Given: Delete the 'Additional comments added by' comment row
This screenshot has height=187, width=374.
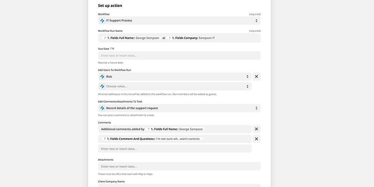Looking at the screenshot, I should click(x=256, y=129).
